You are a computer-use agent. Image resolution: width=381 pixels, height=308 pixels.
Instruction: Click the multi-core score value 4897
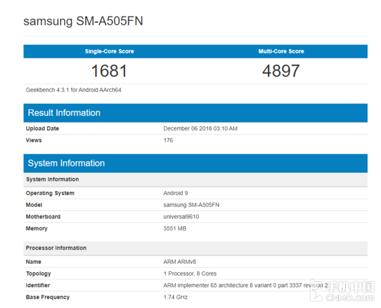click(281, 71)
